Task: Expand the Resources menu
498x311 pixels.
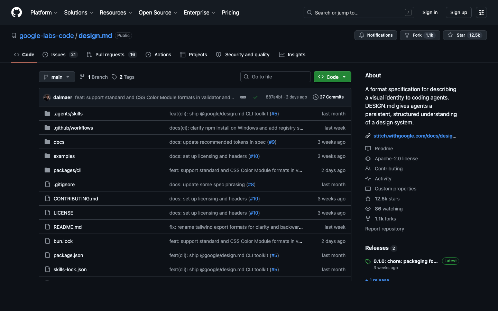Action: click(116, 12)
